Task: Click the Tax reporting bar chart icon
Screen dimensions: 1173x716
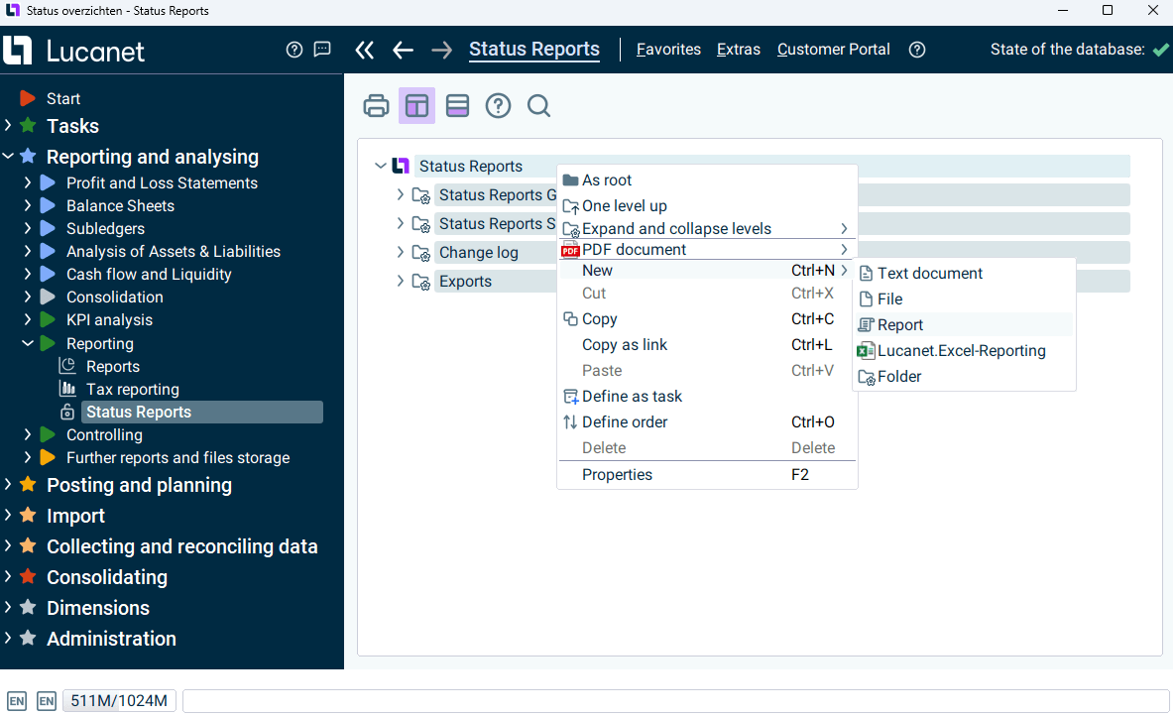Action: click(67, 389)
